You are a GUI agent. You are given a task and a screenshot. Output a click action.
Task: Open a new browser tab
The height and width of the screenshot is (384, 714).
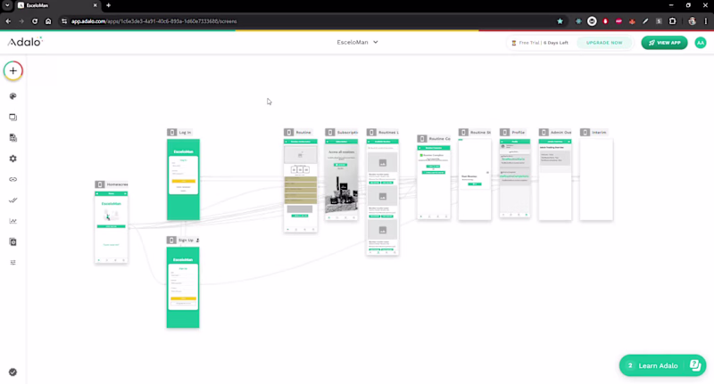tap(108, 5)
